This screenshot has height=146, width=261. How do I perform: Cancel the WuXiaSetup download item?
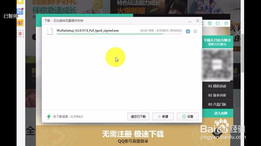pos(195,31)
